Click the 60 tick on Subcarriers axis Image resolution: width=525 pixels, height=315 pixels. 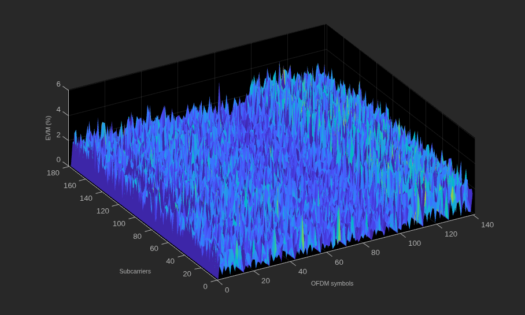pos(154,249)
